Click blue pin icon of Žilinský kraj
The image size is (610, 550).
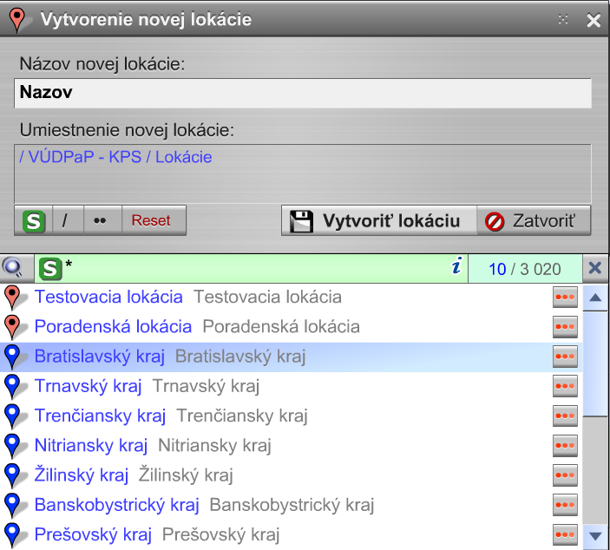(14, 475)
